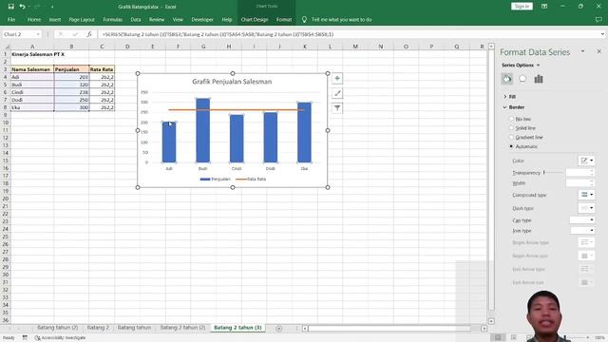The height and width of the screenshot is (342, 608).
Task: Click Tell me what you want to do
Action: [341, 19]
